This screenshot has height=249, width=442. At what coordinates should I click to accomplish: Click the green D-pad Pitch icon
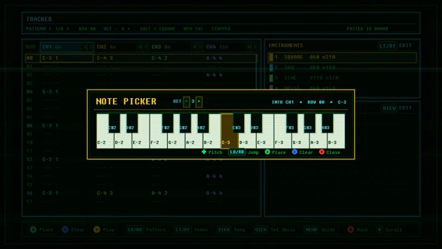[x=204, y=152]
